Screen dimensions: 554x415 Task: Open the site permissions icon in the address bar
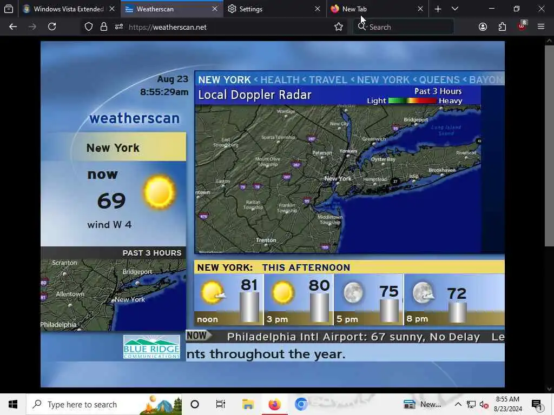click(x=118, y=27)
